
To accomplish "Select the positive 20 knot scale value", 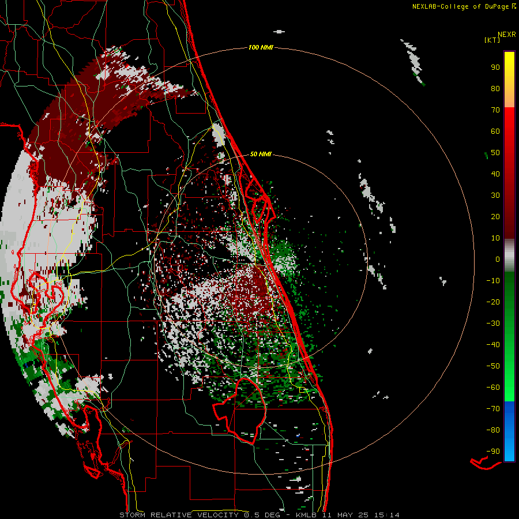I will [x=495, y=216].
